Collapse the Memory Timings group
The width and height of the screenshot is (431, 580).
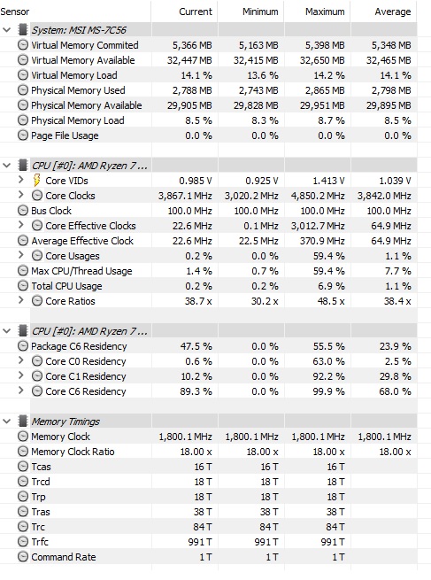[7, 421]
